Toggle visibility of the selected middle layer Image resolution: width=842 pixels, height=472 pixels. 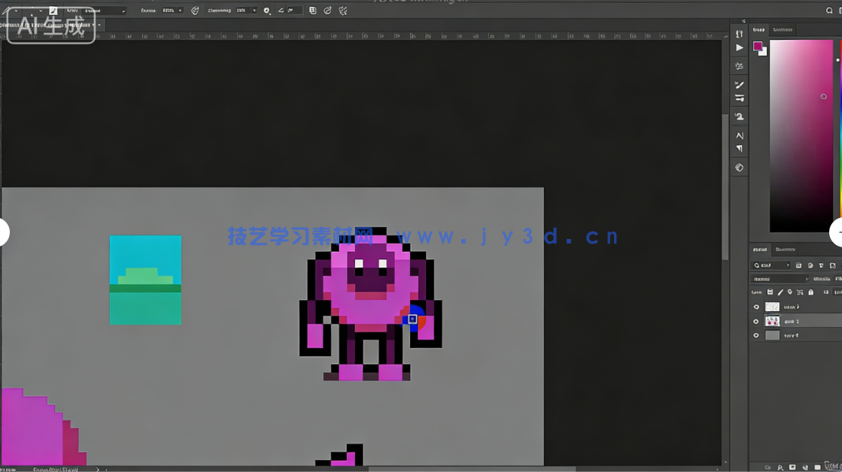click(756, 321)
